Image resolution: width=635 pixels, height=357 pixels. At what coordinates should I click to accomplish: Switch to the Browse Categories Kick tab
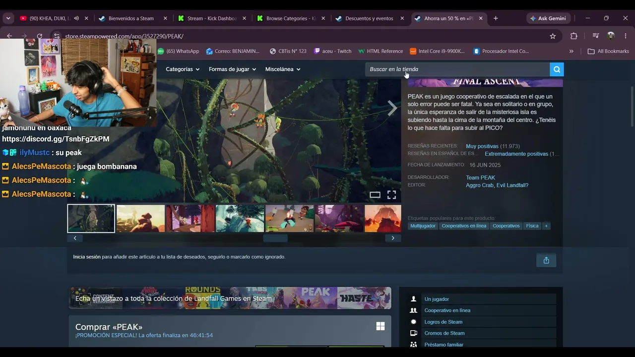click(291, 18)
